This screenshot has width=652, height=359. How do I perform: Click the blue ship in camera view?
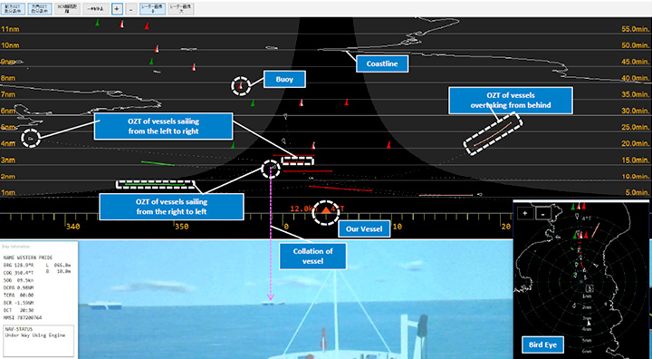tap(105, 306)
